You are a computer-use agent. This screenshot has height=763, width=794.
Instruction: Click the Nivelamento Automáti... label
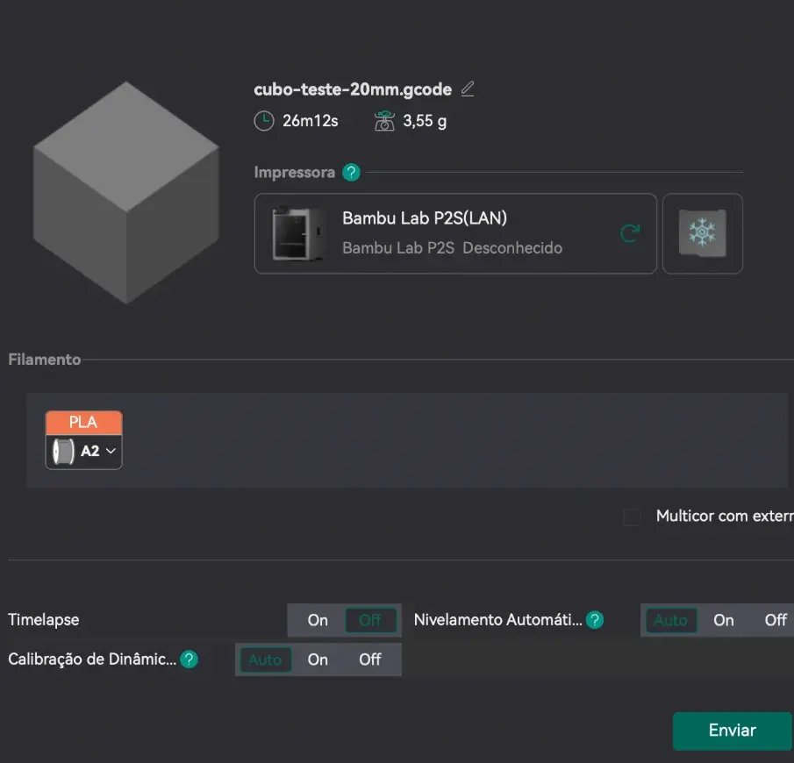point(497,620)
